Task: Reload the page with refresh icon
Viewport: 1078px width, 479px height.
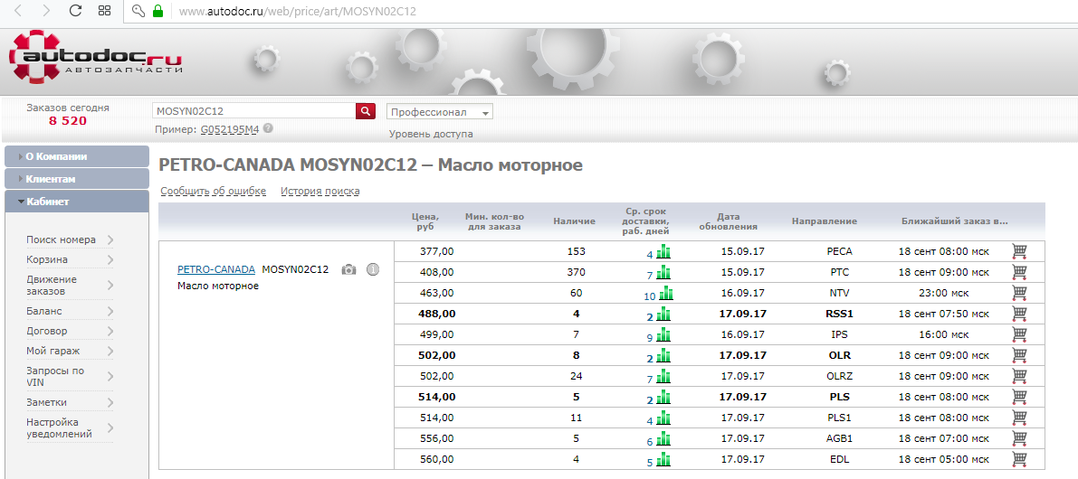Action: click(76, 11)
